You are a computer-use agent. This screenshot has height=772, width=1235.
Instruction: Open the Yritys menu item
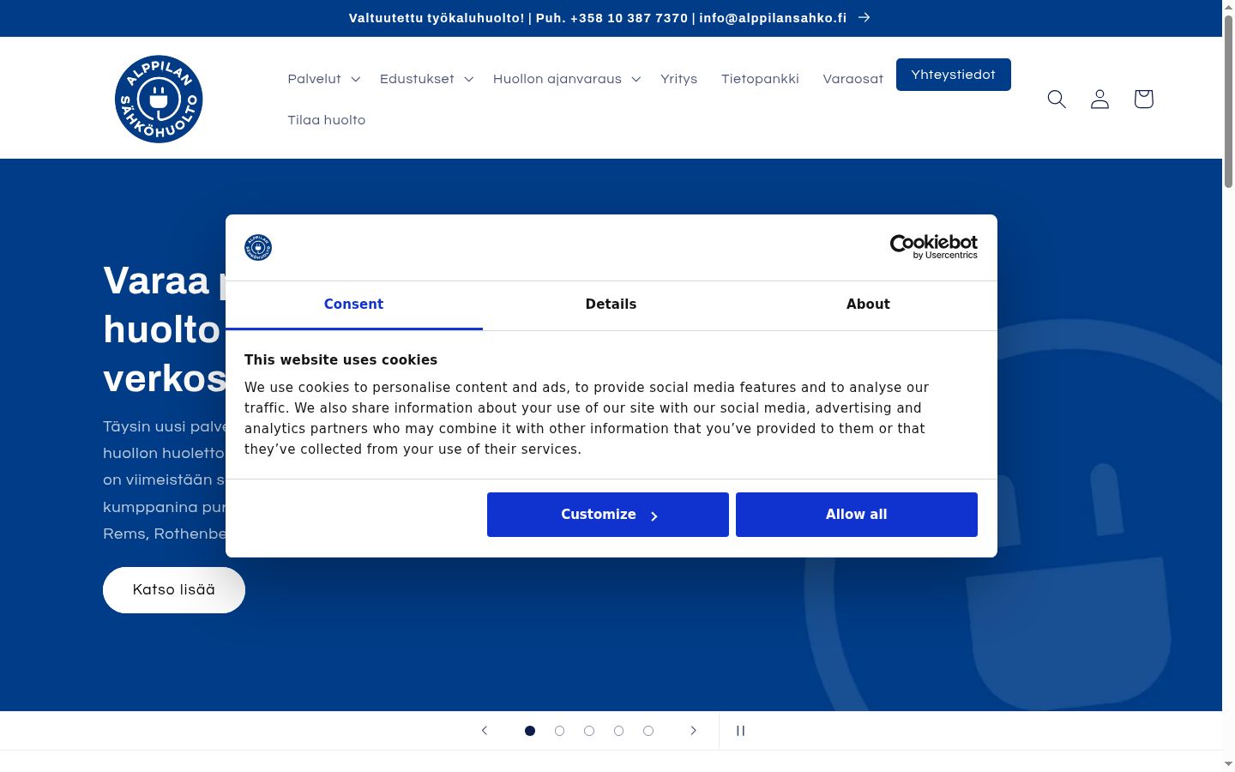(x=678, y=79)
